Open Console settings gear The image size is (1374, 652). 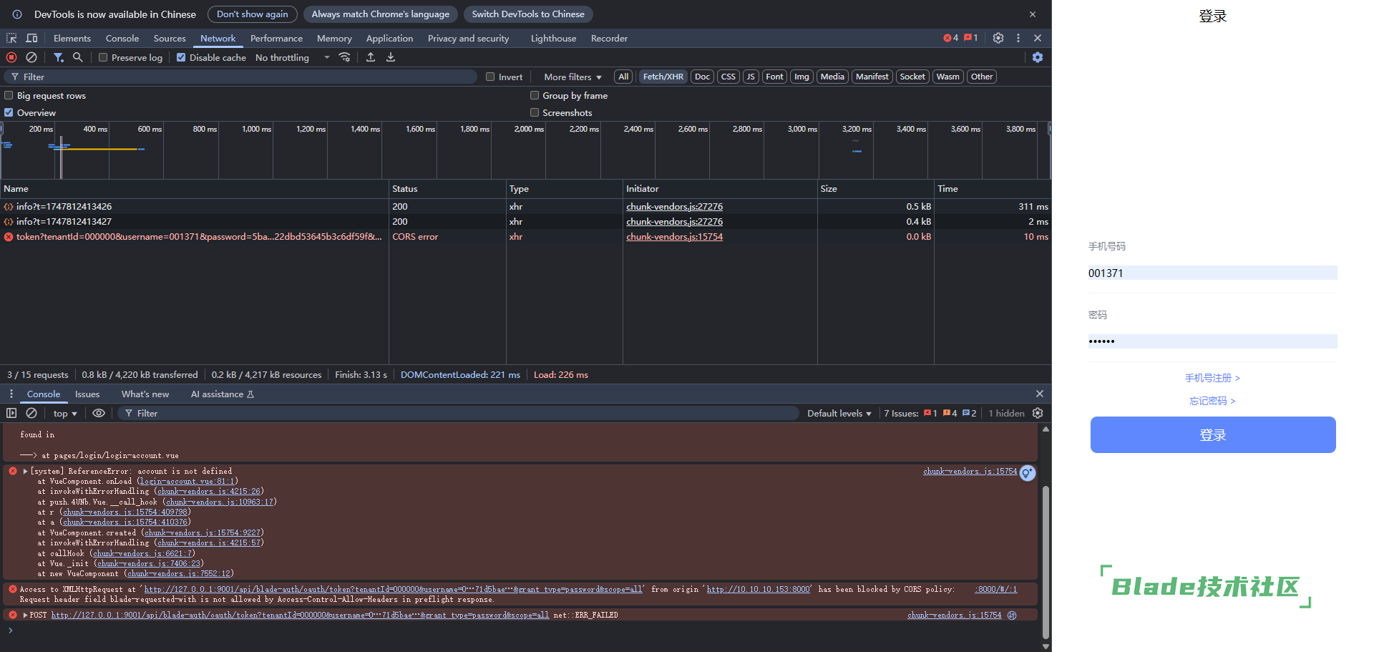pos(1038,413)
